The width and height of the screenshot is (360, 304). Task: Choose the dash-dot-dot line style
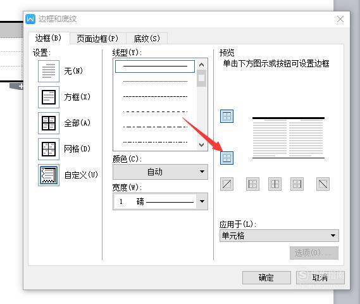coord(155,142)
